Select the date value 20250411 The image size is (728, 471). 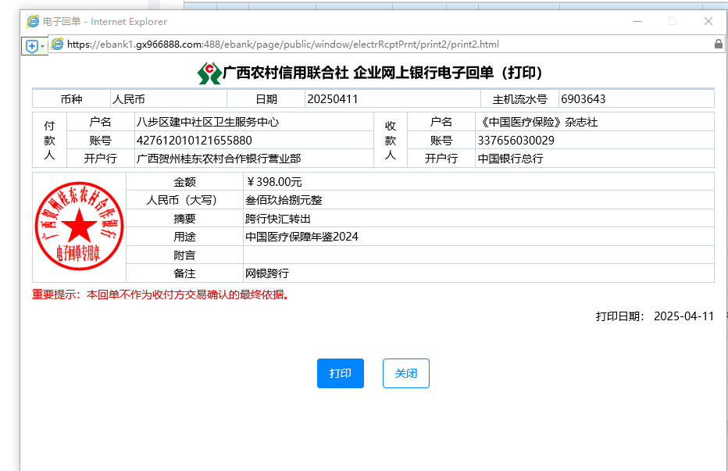(x=333, y=99)
